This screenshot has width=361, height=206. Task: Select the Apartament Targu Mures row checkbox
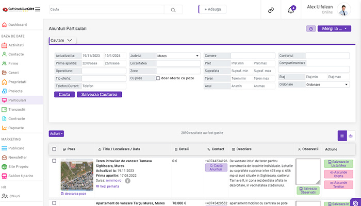pyautogui.click(x=54, y=203)
